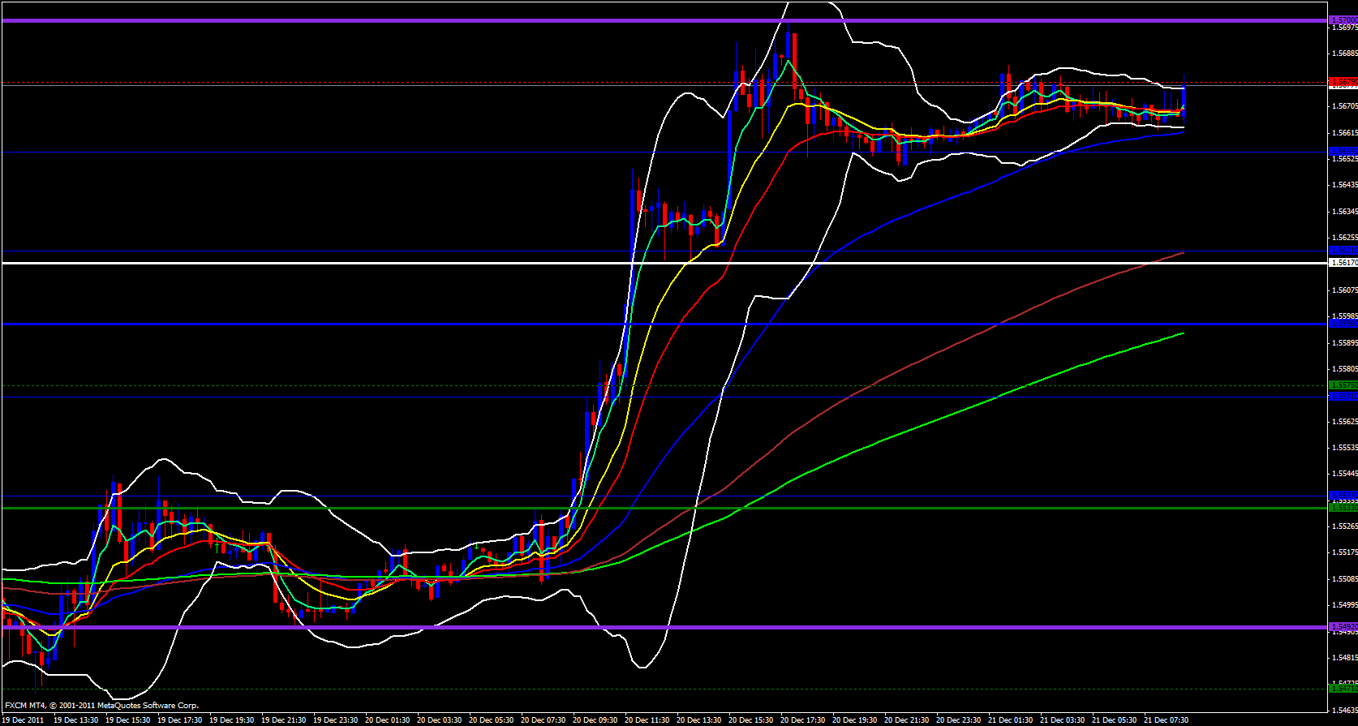
Task: Select the green 1.55750 price tag
Action: pyautogui.click(x=1343, y=385)
